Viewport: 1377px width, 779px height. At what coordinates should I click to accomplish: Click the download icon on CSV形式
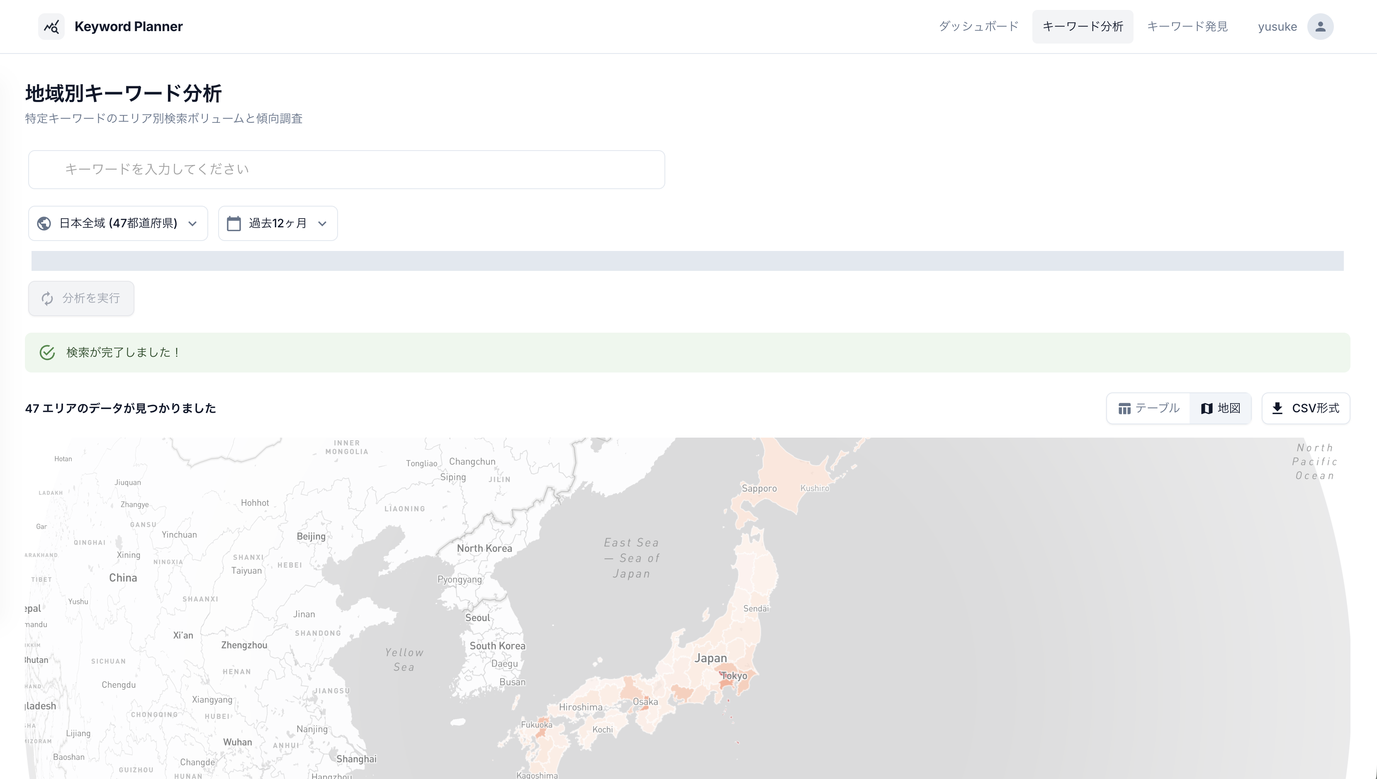tap(1277, 408)
